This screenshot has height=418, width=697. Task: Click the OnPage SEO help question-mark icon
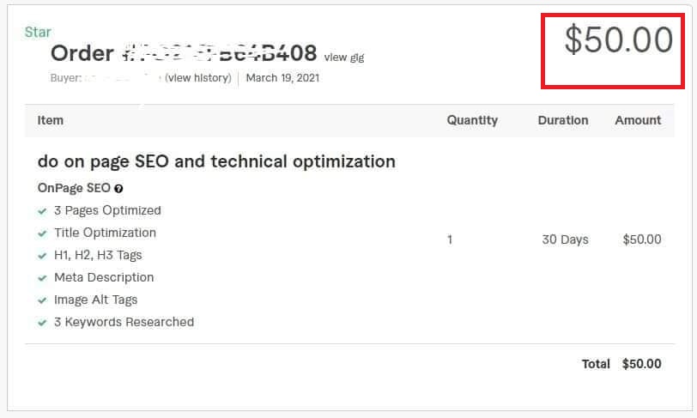(x=118, y=189)
